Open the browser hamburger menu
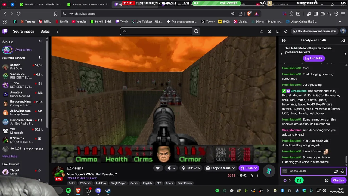 click(343, 14)
